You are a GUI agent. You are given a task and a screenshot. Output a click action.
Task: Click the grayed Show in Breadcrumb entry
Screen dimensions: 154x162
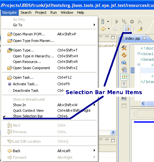(x=49, y=99)
